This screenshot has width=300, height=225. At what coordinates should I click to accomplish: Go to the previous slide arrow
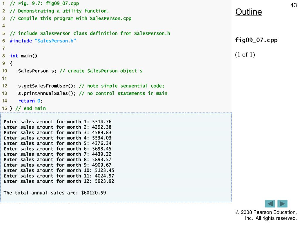(x=270, y=204)
